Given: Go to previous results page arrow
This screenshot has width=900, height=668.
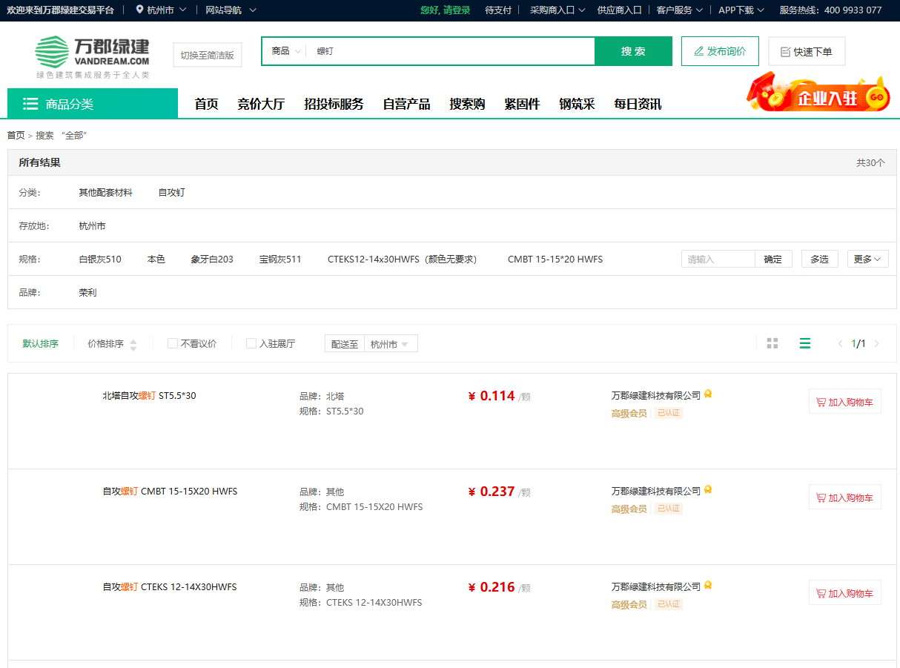Looking at the screenshot, I should point(840,344).
